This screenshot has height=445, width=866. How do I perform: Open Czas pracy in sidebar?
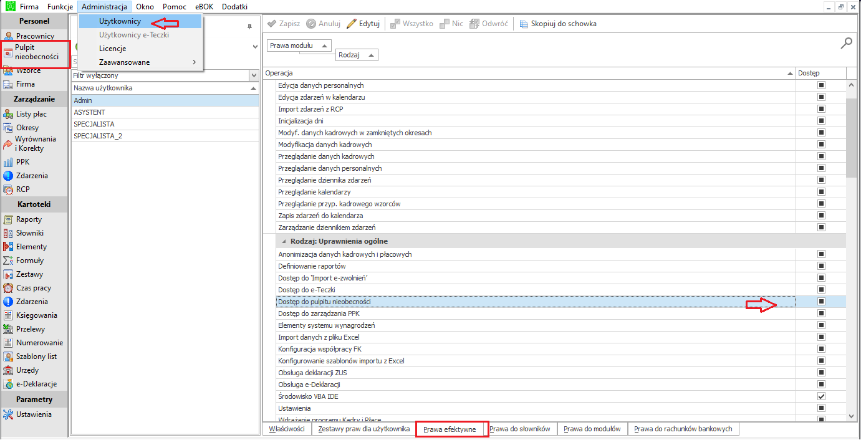[x=34, y=288]
